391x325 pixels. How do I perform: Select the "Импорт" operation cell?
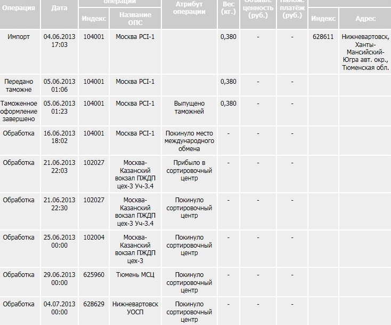(x=19, y=37)
